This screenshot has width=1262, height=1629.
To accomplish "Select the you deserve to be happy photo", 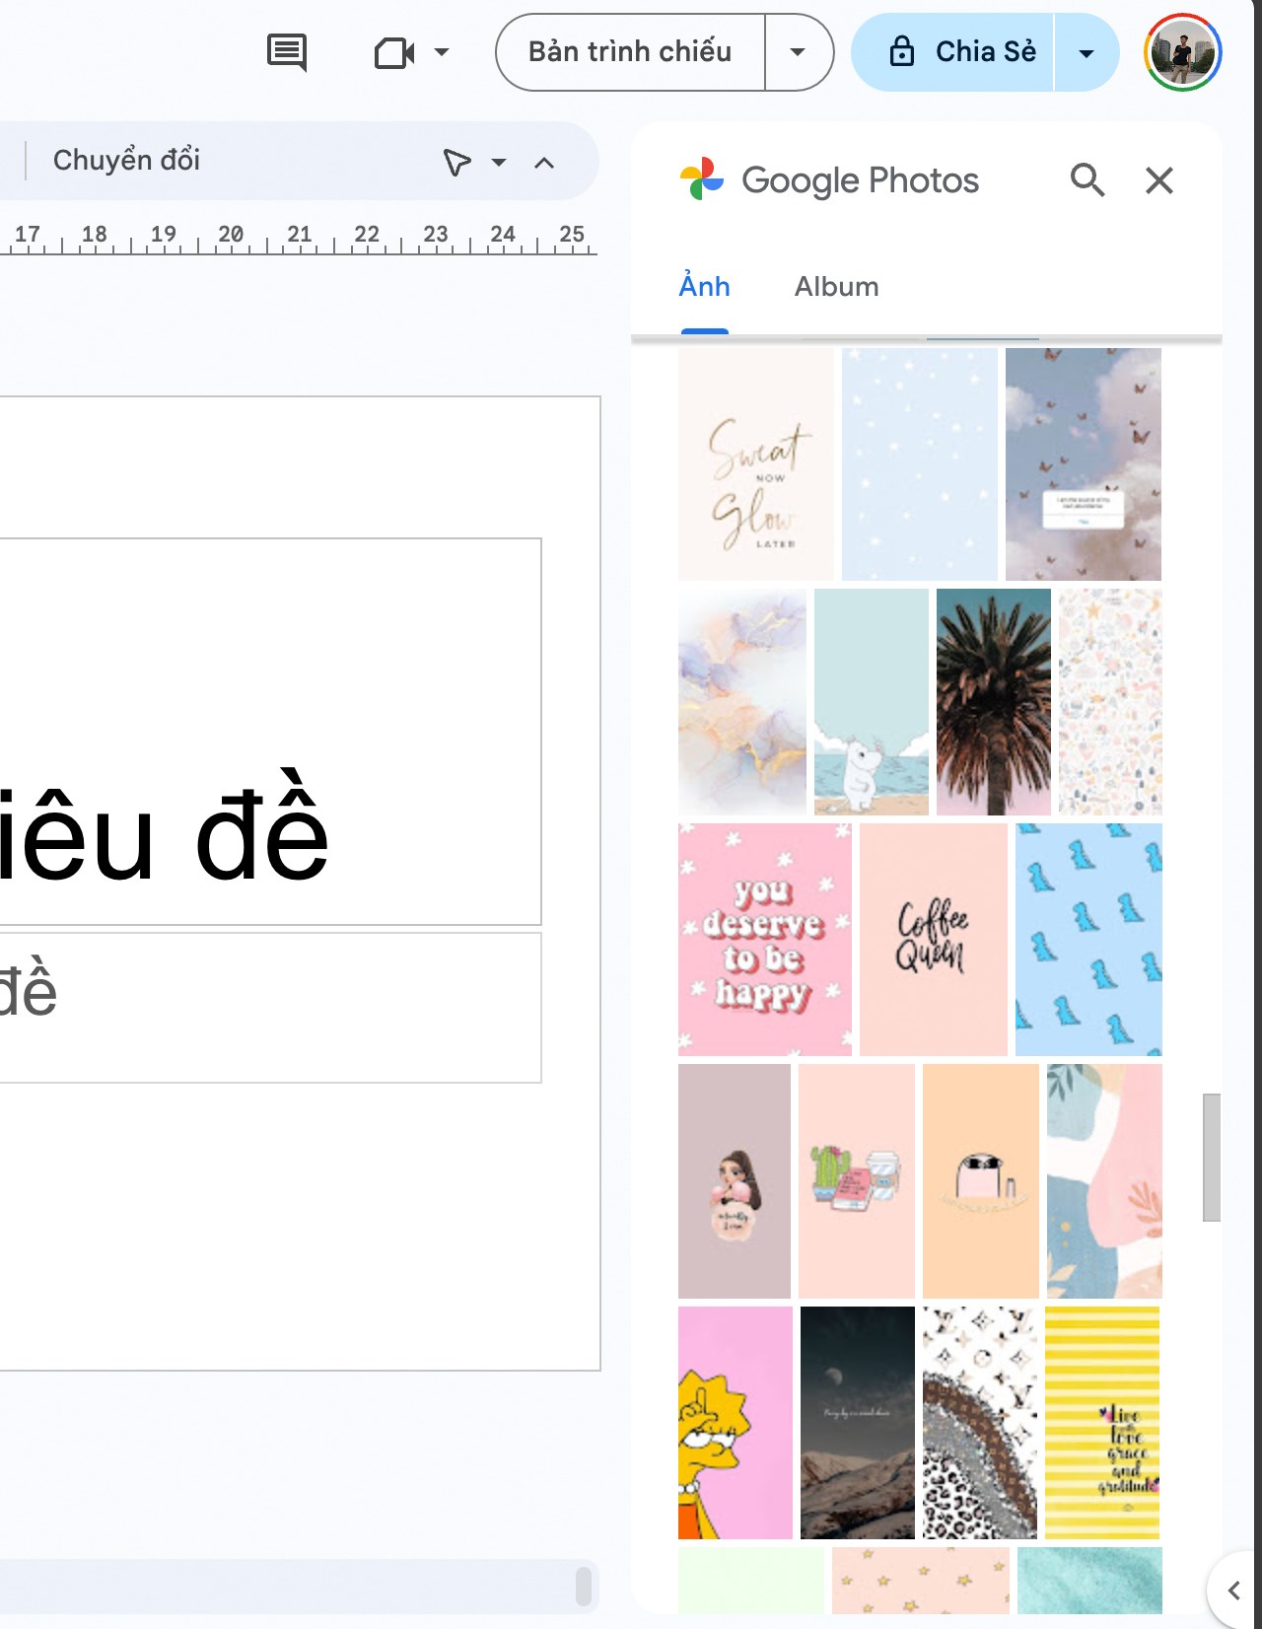I will click(765, 940).
